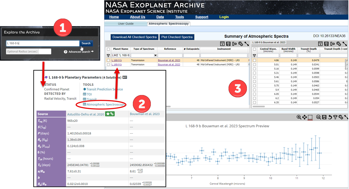Screen dimensions: 349x189
Task: Check the 4.86 microns row checkbox
Action: [255, 60]
